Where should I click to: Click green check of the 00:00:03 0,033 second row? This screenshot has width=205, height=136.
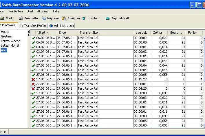point(33,43)
